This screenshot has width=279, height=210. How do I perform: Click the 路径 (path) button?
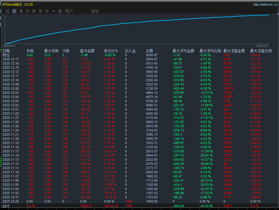(95, 11)
